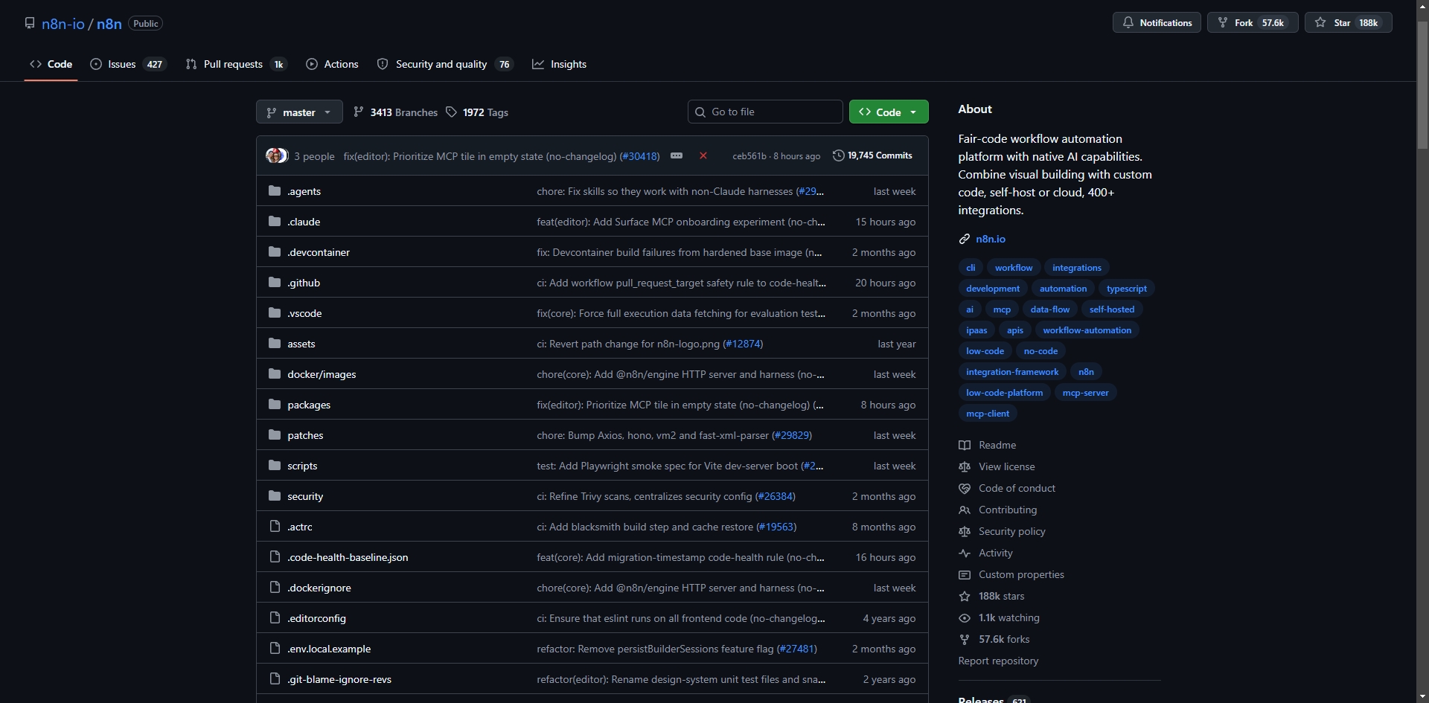Screen dimensions: 1429x703
Task: Click the Notifications button
Action: 1157,22
